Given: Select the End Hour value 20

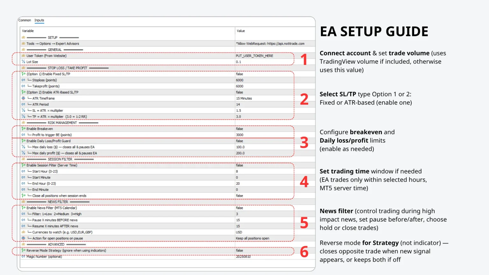Looking at the screenshot, I should pos(238,184).
